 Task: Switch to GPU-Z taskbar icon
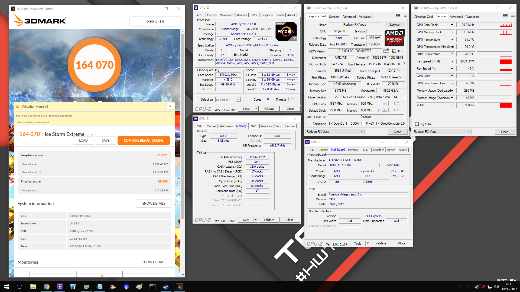pos(86,287)
